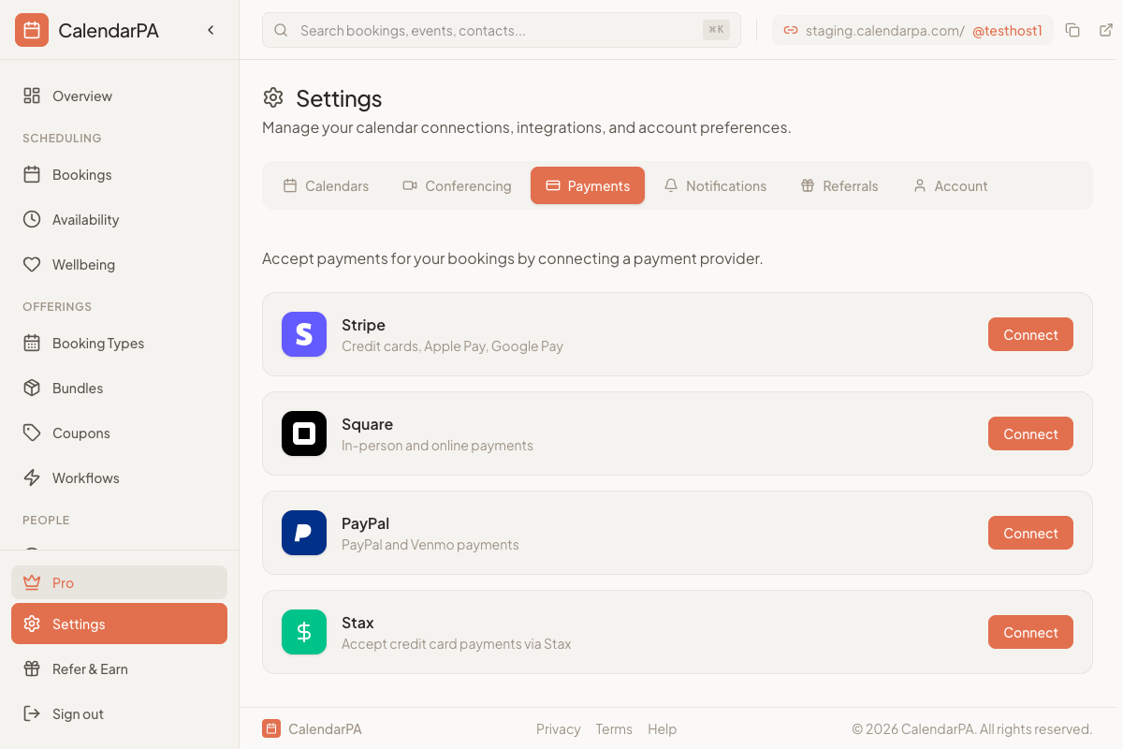Click the Stripe payment provider logo

(x=303, y=334)
